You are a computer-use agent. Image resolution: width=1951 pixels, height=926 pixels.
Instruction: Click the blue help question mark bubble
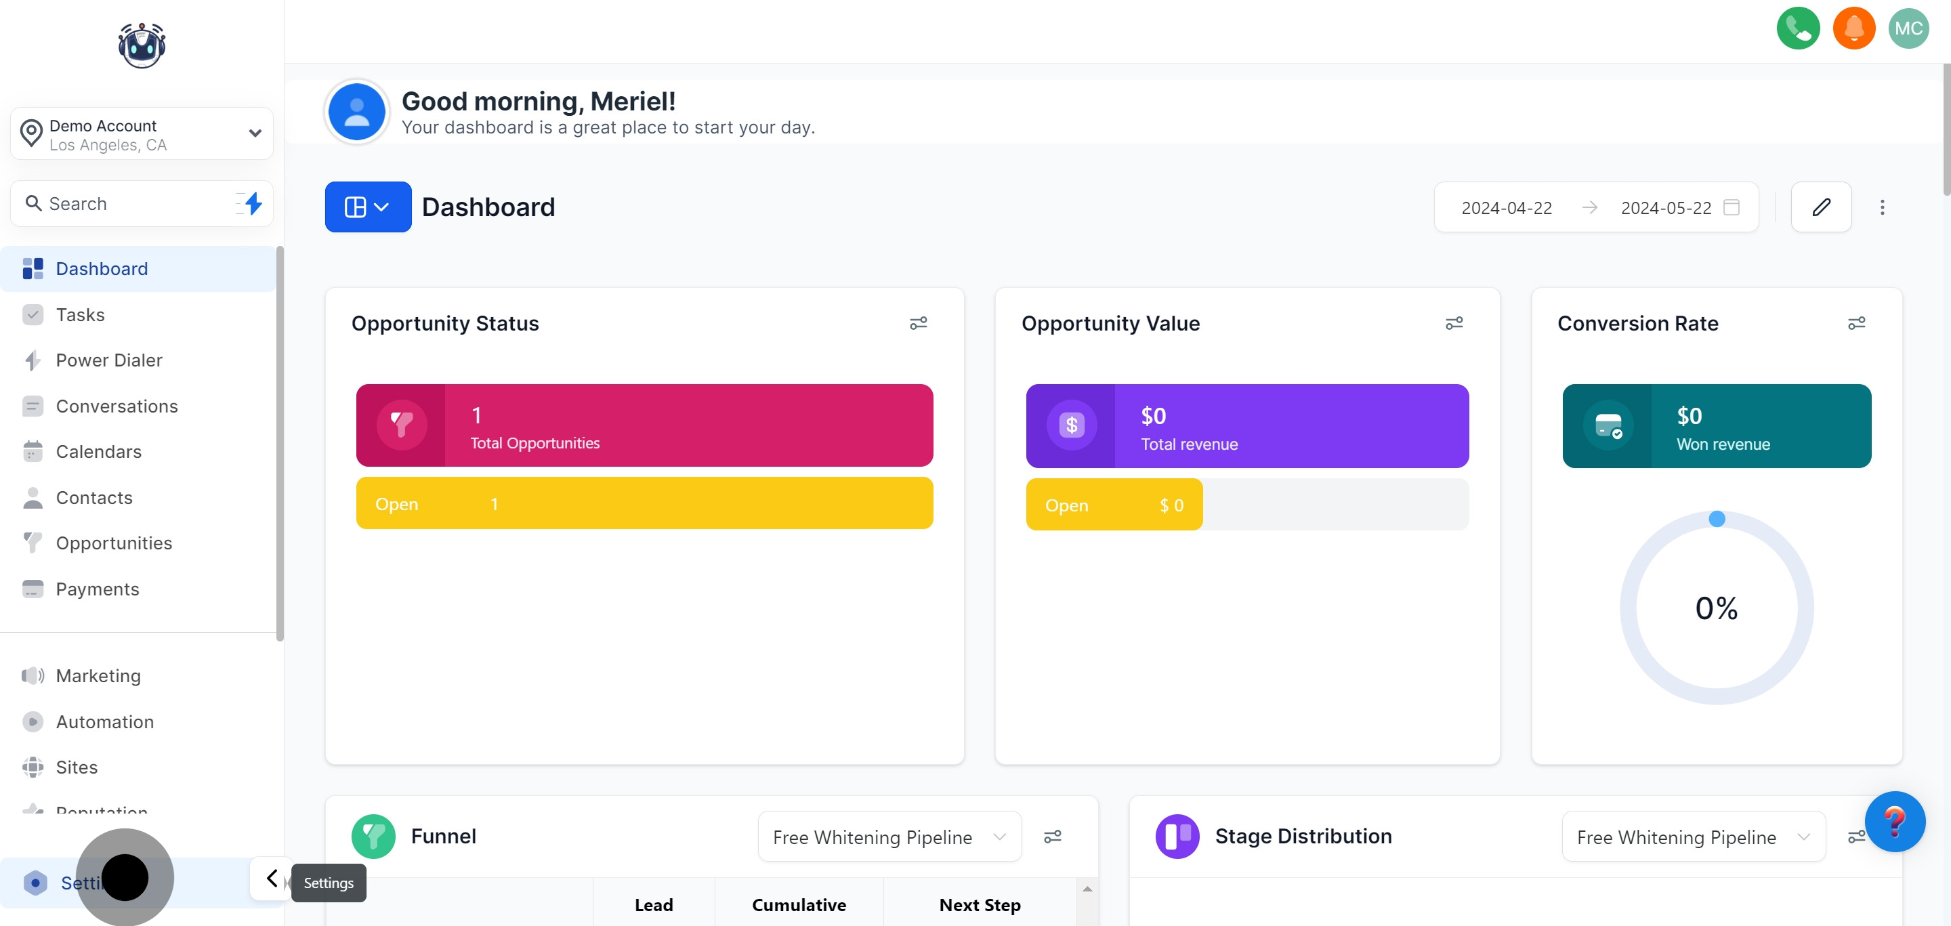1894,822
